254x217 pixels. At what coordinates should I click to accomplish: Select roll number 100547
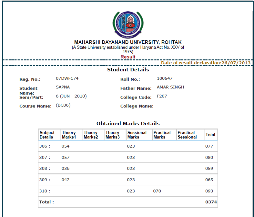click(165, 78)
